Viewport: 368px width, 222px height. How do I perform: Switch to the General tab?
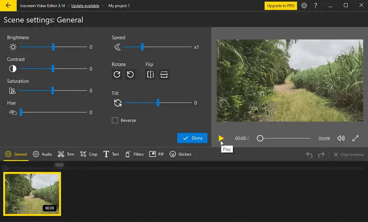tap(16, 154)
